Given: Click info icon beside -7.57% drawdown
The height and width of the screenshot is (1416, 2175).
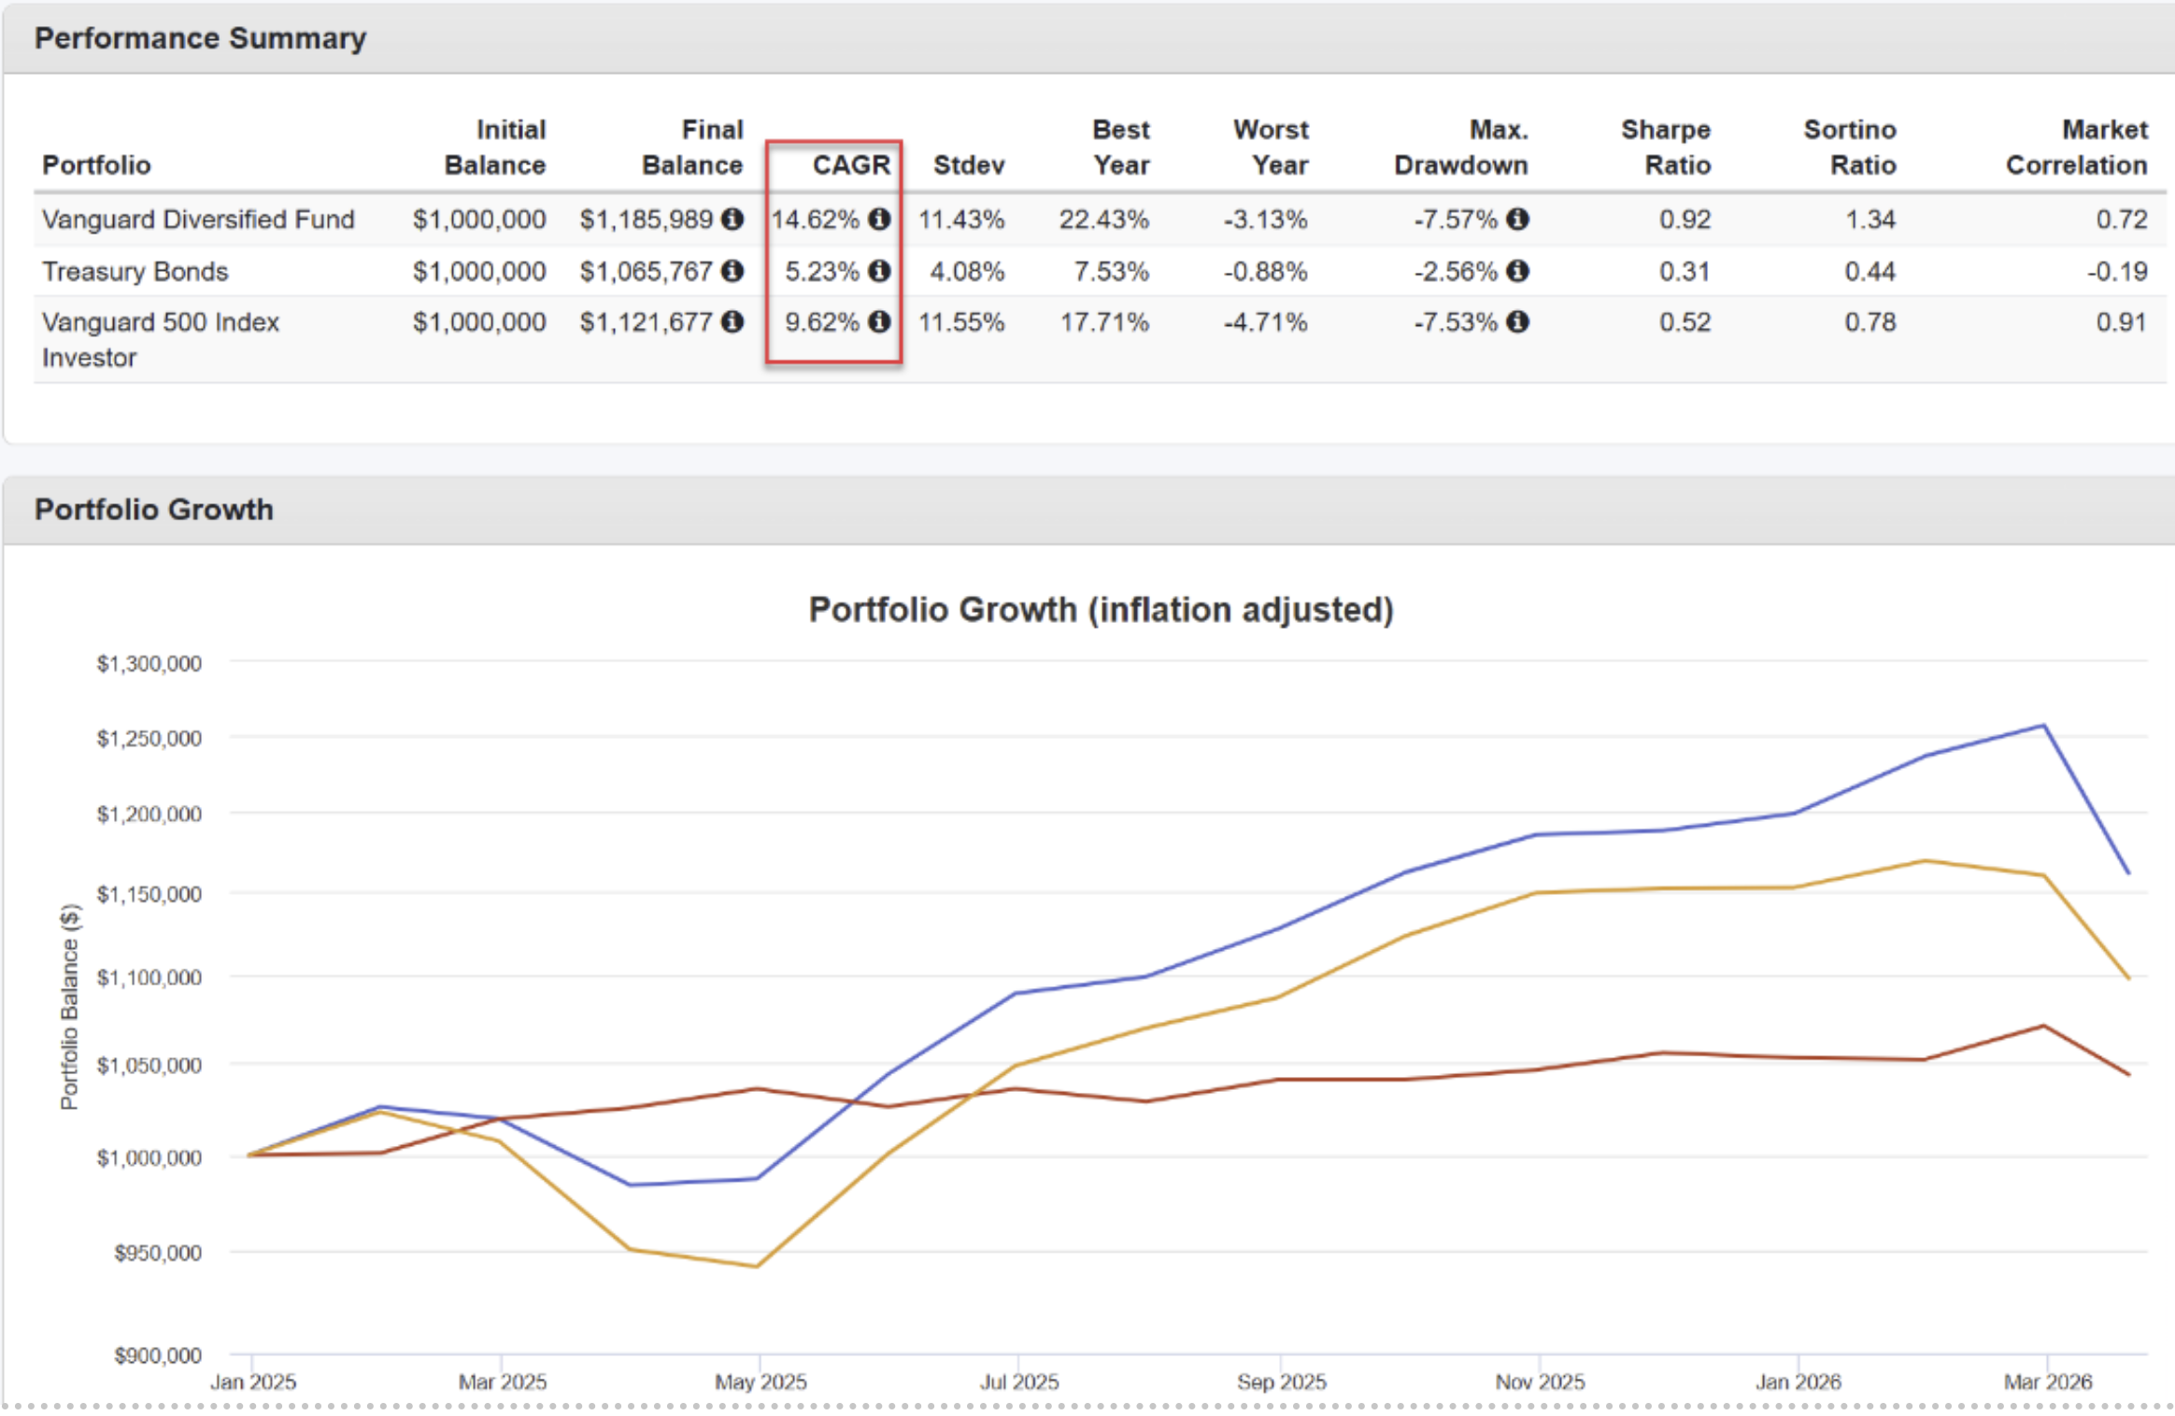Looking at the screenshot, I should 1518,219.
